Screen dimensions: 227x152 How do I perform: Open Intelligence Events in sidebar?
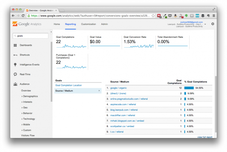(30, 65)
